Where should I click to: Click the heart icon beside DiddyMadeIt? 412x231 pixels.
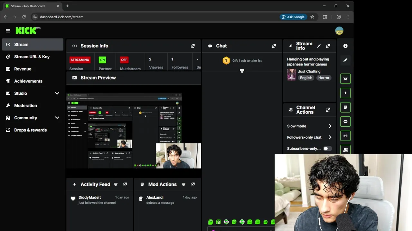(73, 199)
